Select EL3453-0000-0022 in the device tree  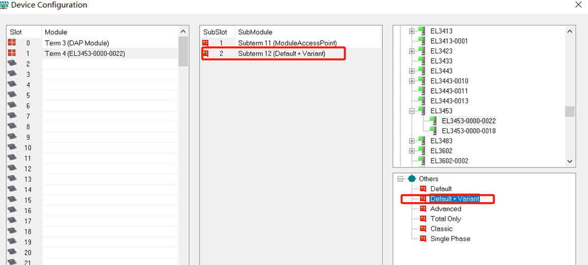pos(469,121)
